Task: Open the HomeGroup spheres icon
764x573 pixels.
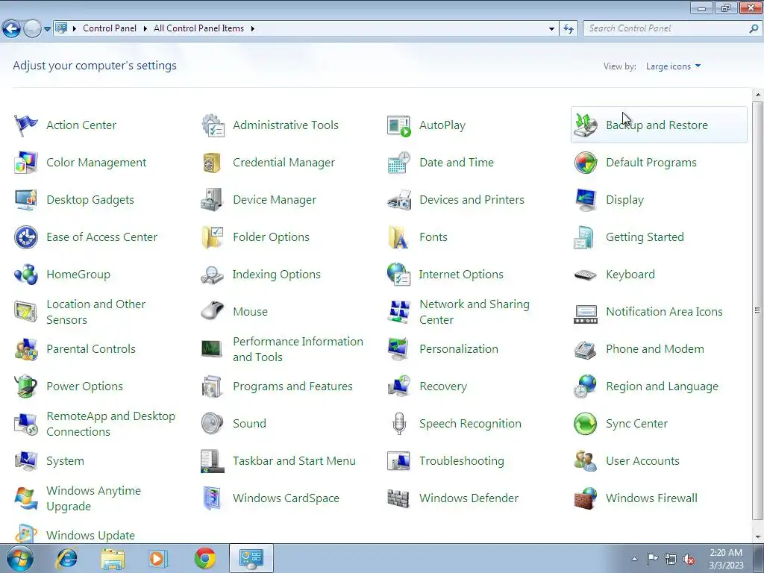Action: tap(26, 275)
